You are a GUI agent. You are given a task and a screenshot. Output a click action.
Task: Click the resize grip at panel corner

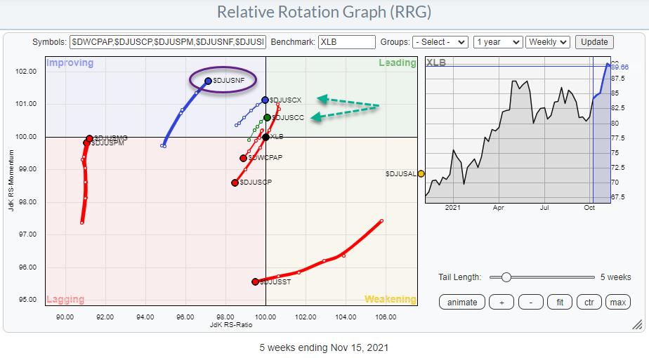[x=636, y=324]
